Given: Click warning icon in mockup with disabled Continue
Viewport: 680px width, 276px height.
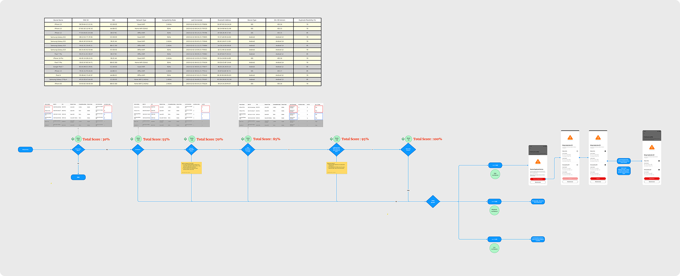Looking at the screenshot, I should [570, 137].
